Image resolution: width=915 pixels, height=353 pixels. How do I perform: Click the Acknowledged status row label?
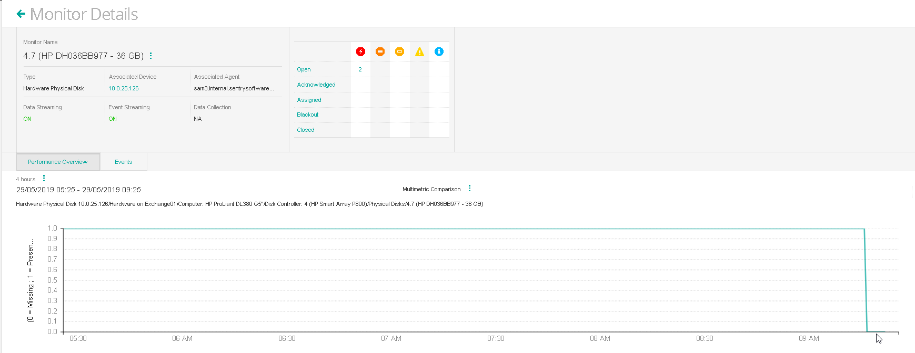pos(316,85)
